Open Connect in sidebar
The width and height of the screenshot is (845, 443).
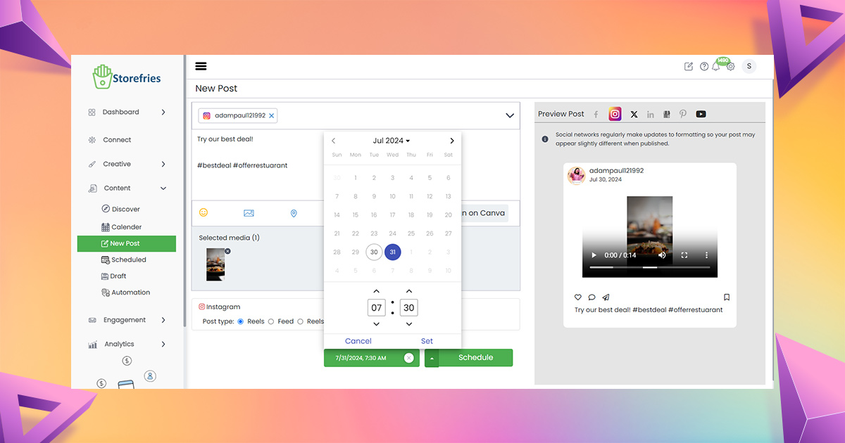point(117,140)
